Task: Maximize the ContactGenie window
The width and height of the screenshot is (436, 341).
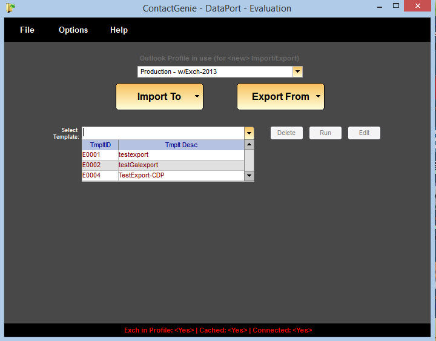Action: coord(396,5)
